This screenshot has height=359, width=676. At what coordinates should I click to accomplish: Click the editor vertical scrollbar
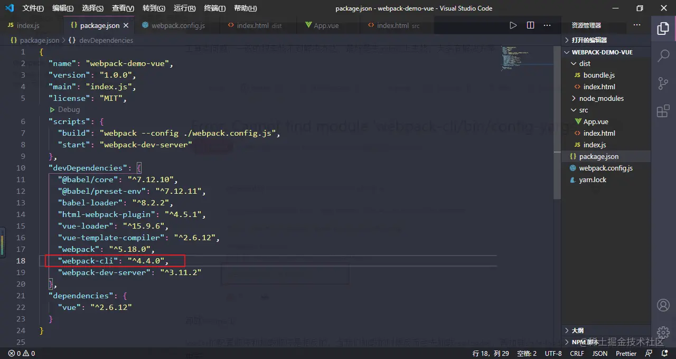pyautogui.click(x=557, y=122)
